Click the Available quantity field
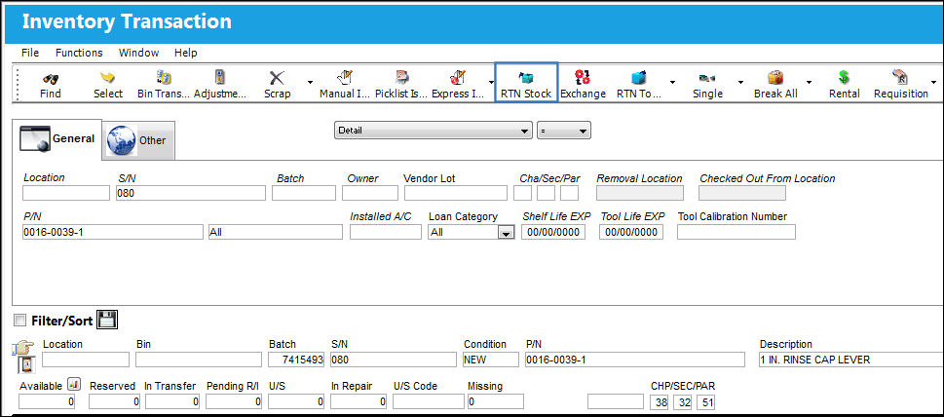 (47, 401)
